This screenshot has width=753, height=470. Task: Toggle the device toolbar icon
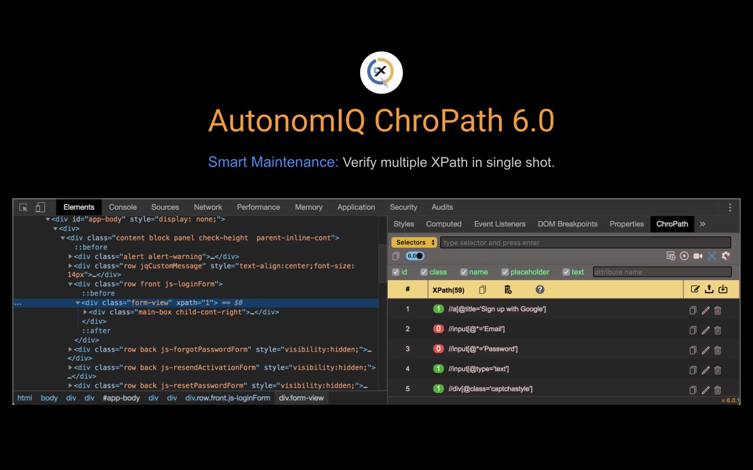point(40,207)
